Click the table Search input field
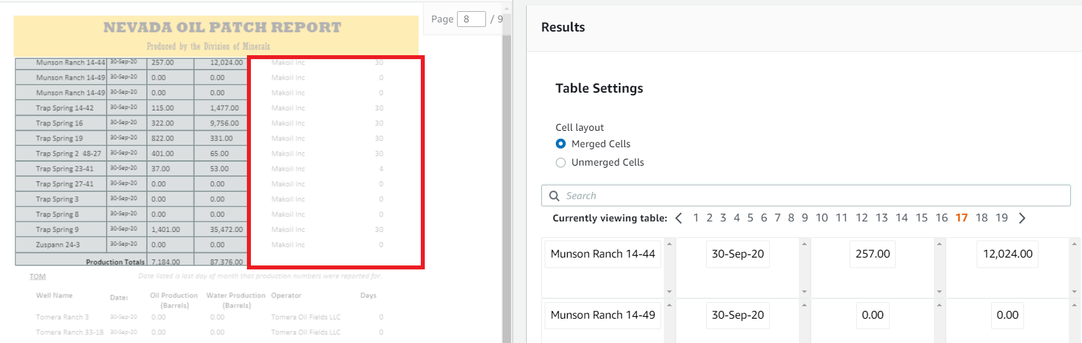Image resolution: width=1082 pixels, height=343 pixels. coord(806,196)
